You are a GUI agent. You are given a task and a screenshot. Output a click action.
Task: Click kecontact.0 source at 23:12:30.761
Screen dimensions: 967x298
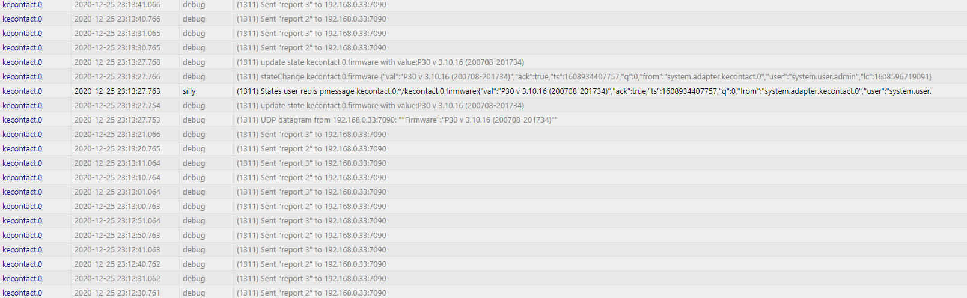22,293
